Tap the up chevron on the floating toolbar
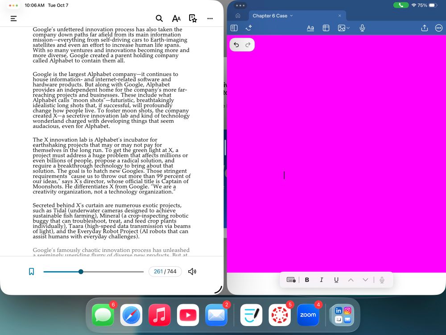 (x=351, y=280)
